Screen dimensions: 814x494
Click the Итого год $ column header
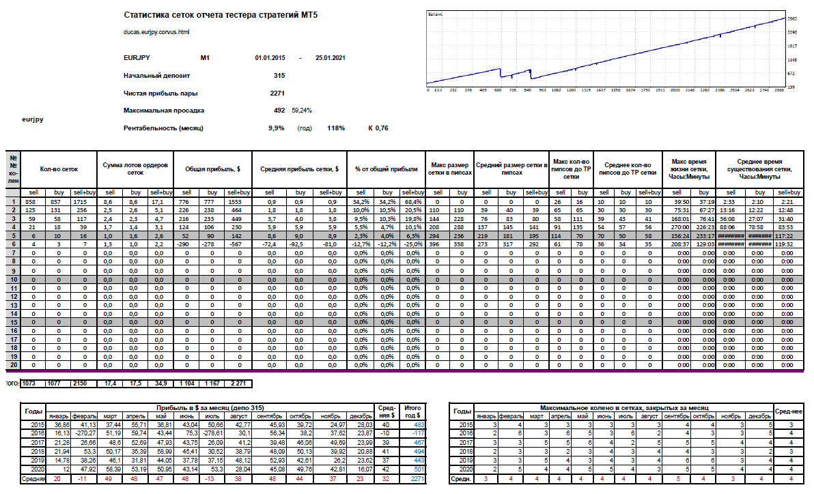click(x=412, y=411)
